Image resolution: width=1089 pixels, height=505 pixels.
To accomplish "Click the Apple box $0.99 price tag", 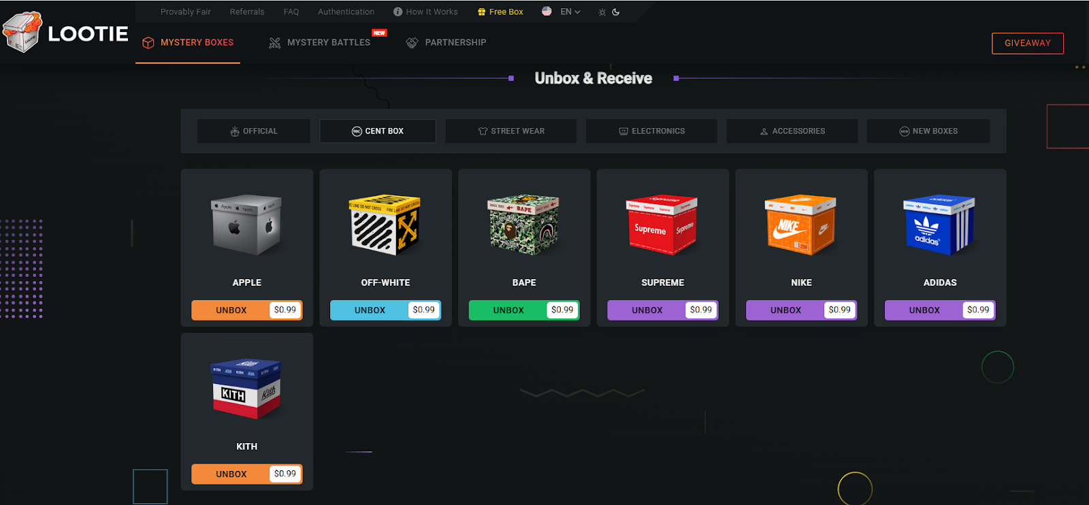I will 285,310.
